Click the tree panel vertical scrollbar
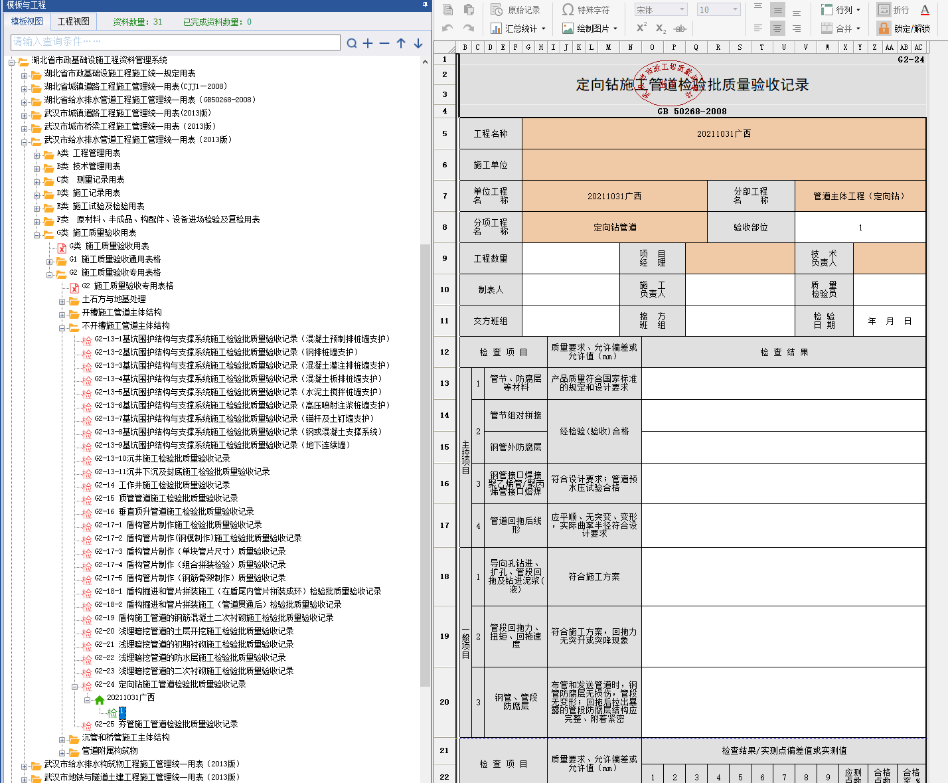 pyautogui.click(x=426, y=465)
